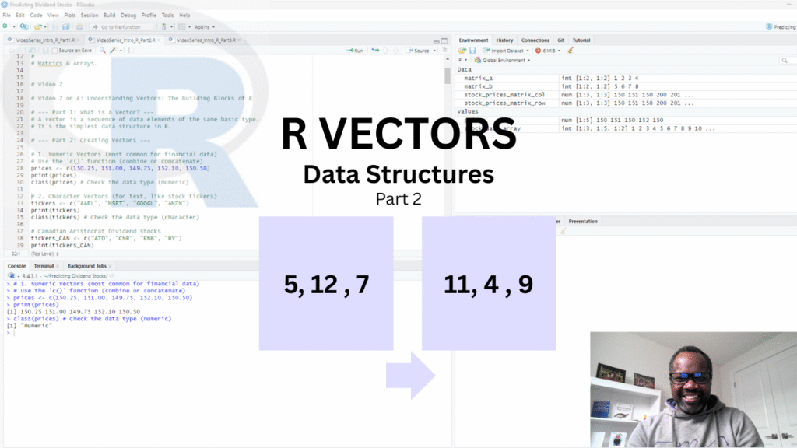The width and height of the screenshot is (797, 448).
Task: Toggle the Source on Save checkbox
Action: click(54, 51)
